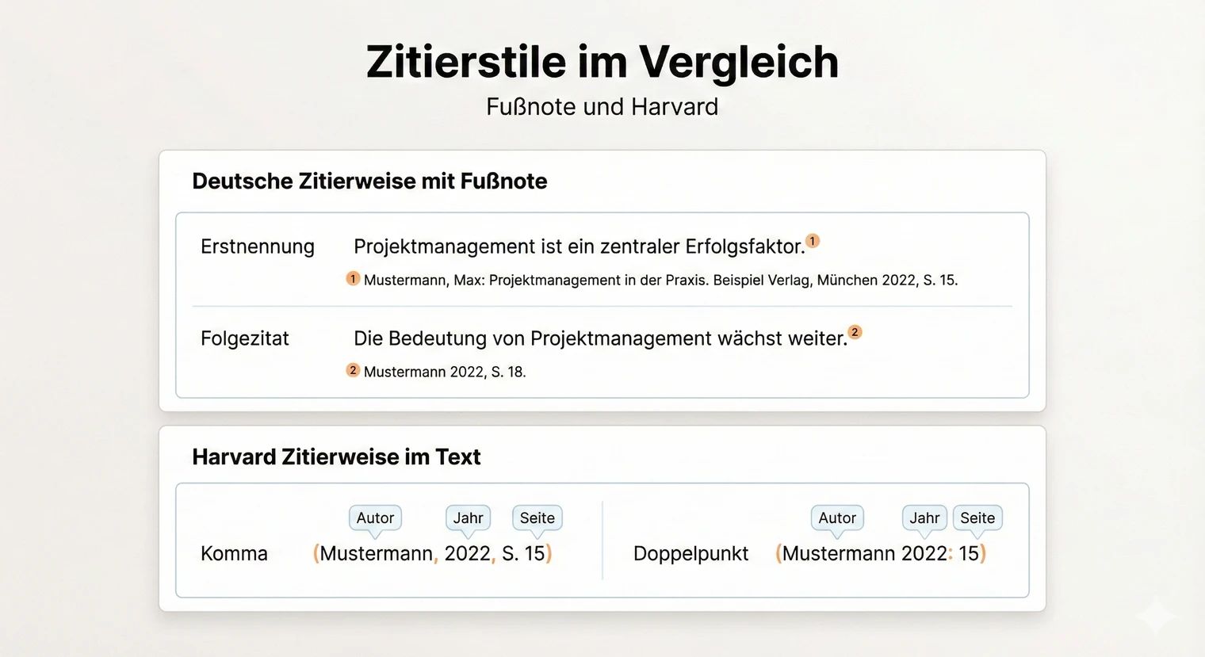Select the Doppelpunkt variant label
The width and height of the screenshot is (1205, 657).
[690, 553]
